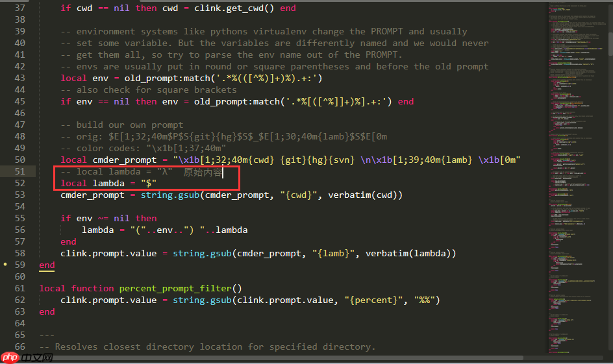The height and width of the screenshot is (364, 613).
Task: Click "old_prompt:match" on line 43
Action: 168,79
